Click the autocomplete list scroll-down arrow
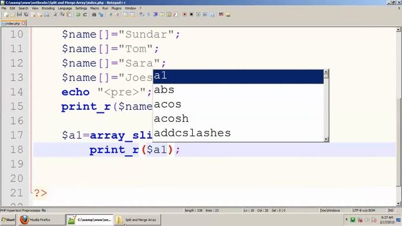Image resolution: width=402 pixels, height=226 pixels. click(326, 139)
